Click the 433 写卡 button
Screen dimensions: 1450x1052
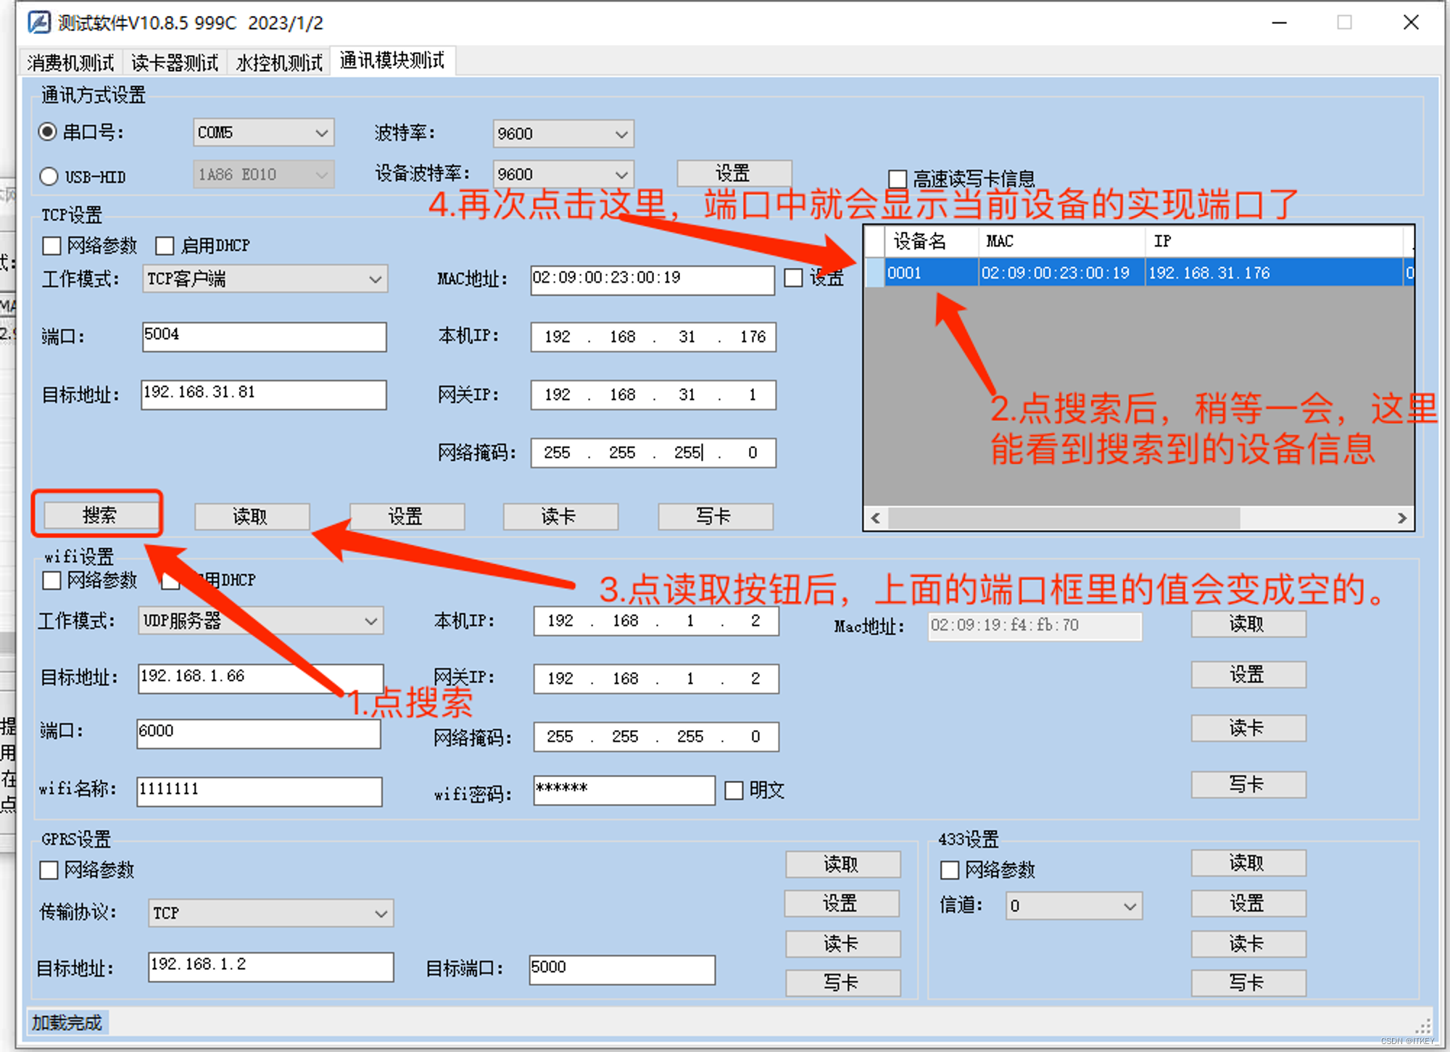coord(1248,983)
